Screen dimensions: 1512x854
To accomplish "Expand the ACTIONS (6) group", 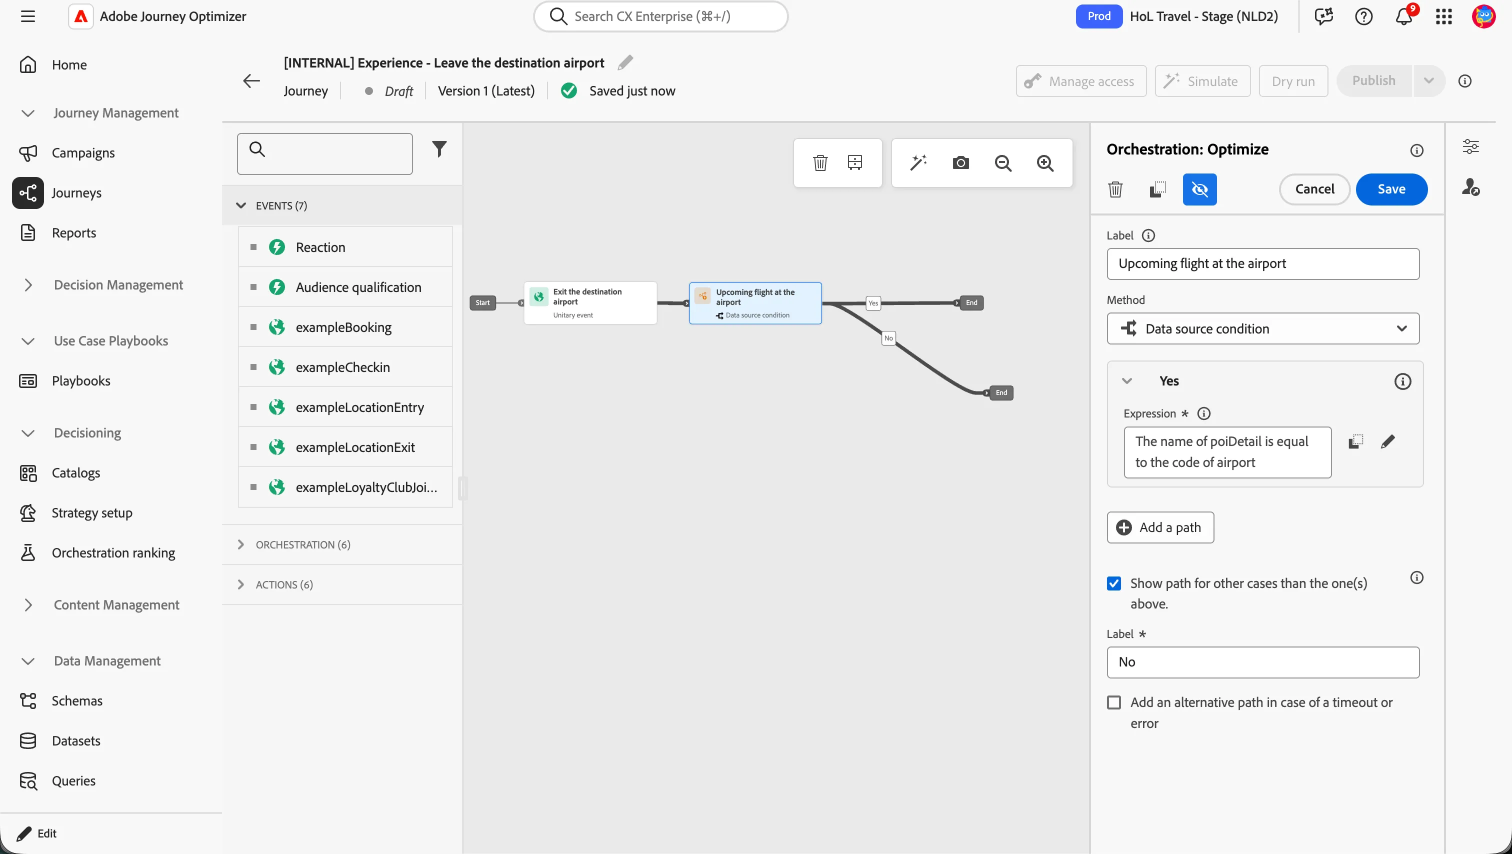I will click(240, 584).
